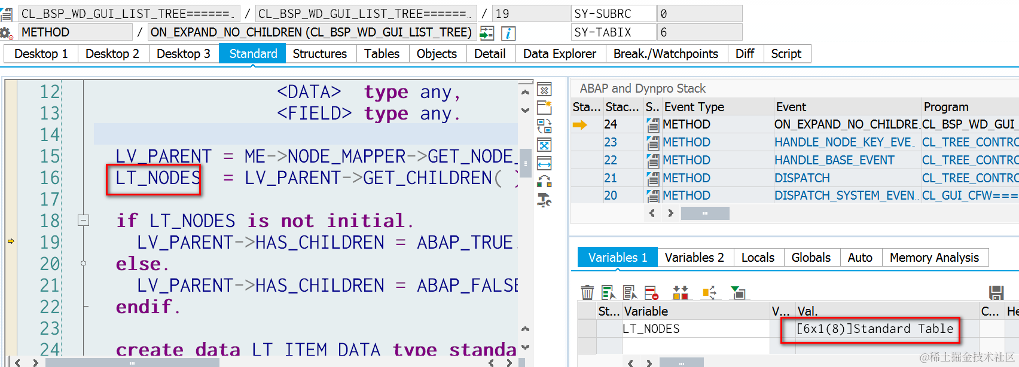This screenshot has width=1019, height=367.
Task: Switch to the Desktop 1 tab
Action: tap(41, 54)
